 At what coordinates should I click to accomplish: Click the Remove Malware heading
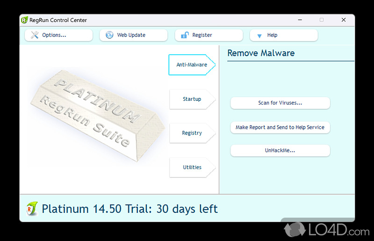click(x=261, y=53)
